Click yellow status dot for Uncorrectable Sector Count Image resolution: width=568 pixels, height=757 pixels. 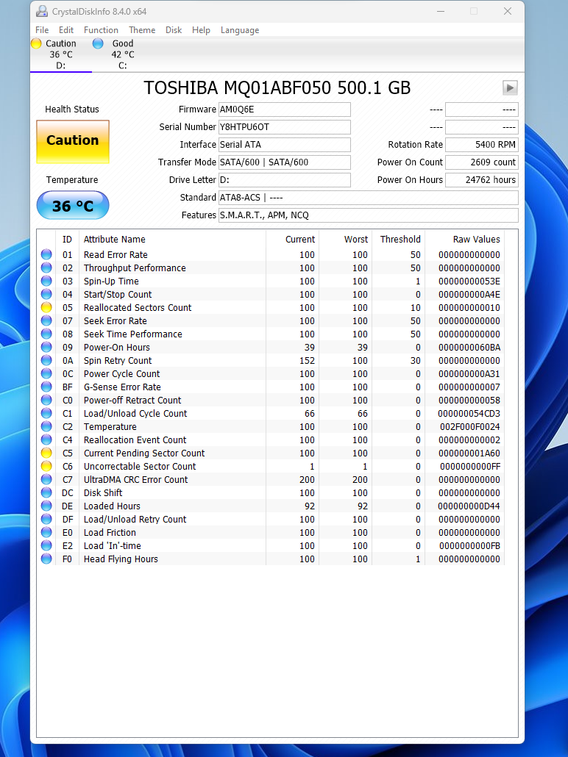(46, 466)
